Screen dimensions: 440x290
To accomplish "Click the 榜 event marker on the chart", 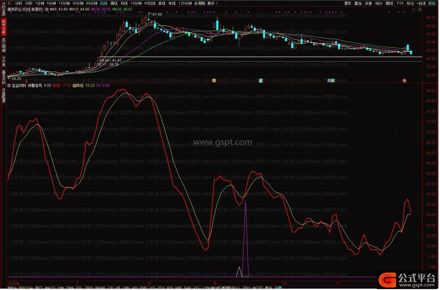I will 214,80.
